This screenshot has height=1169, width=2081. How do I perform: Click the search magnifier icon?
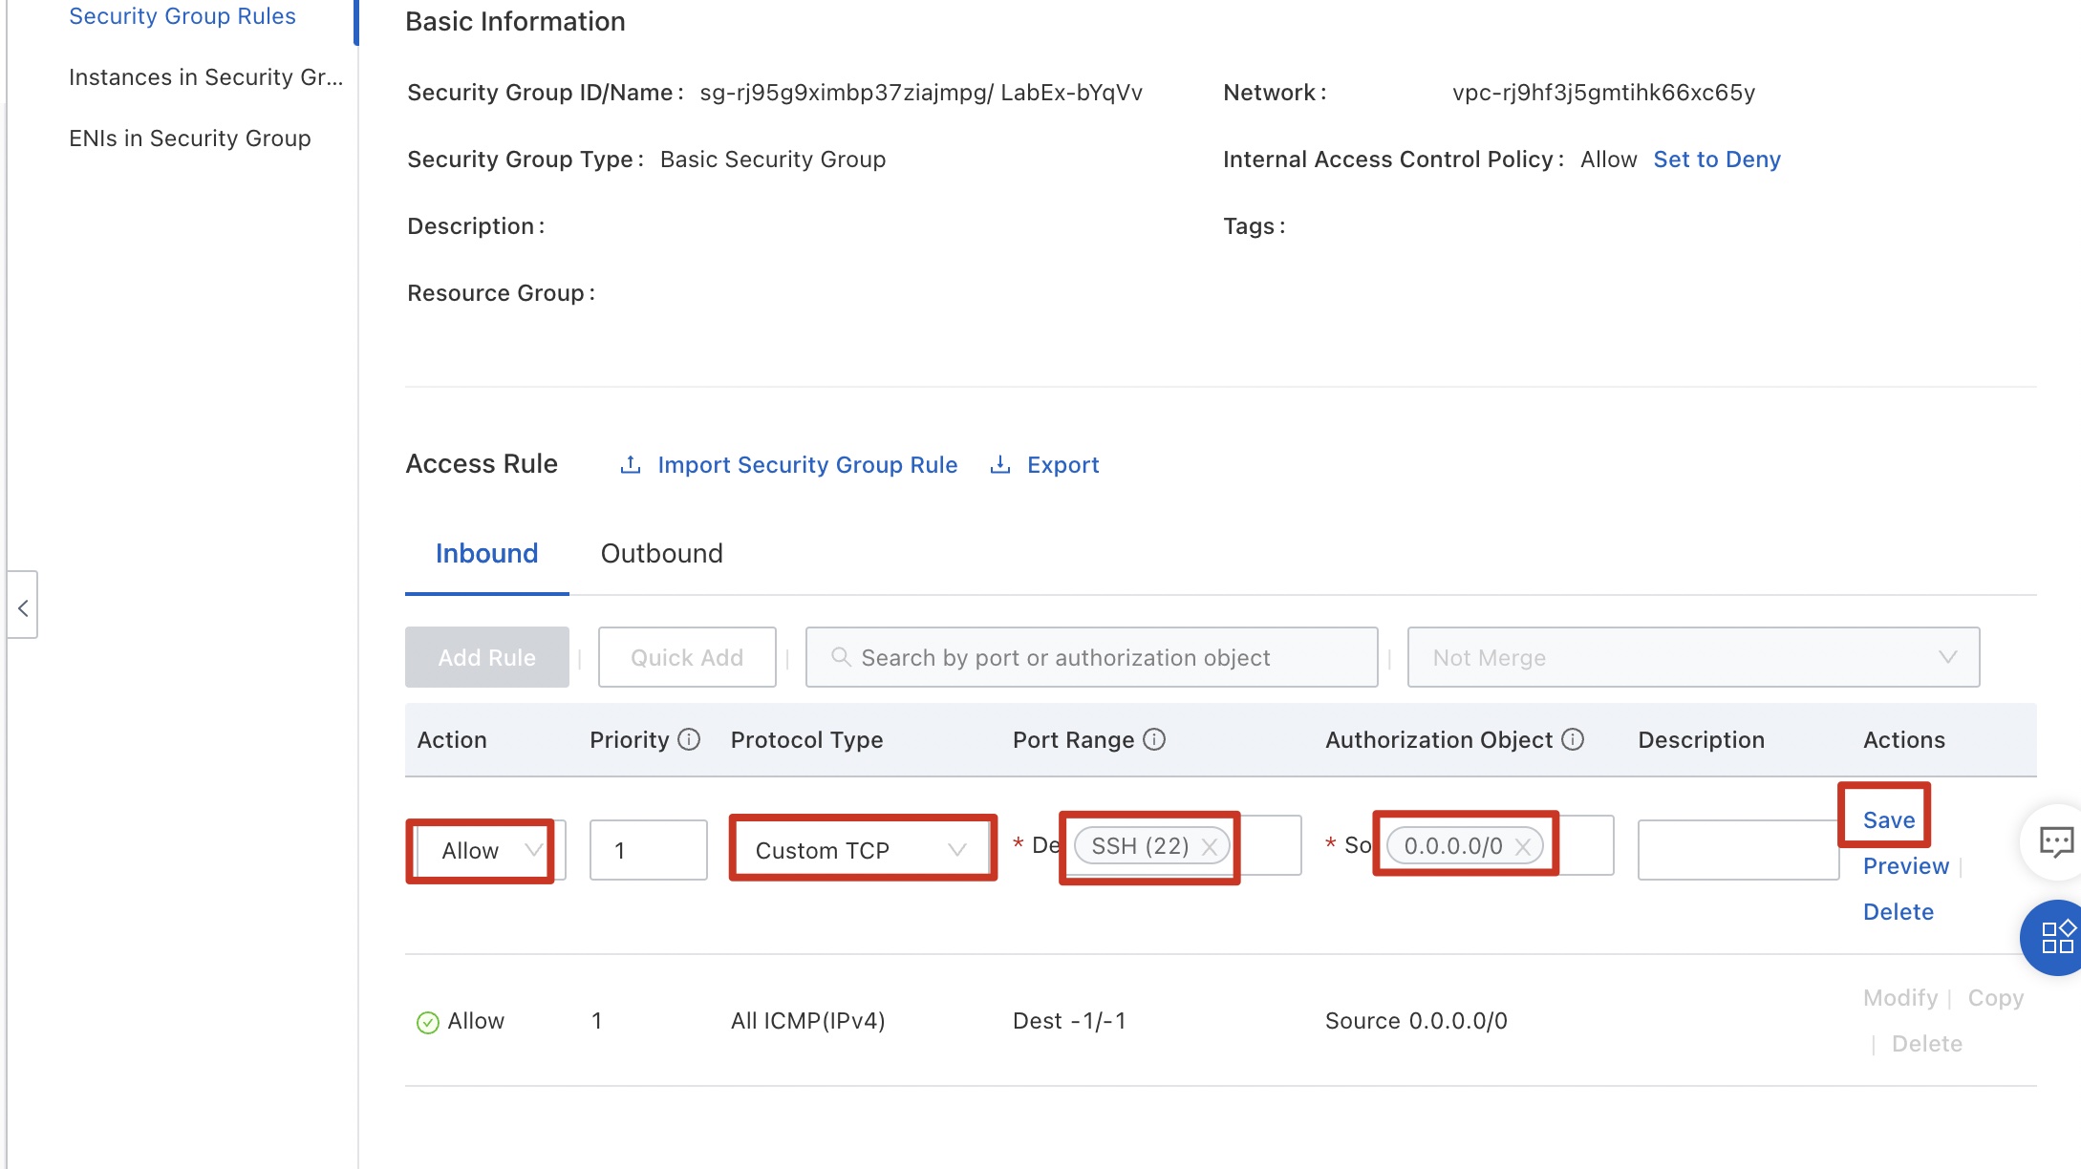841,657
